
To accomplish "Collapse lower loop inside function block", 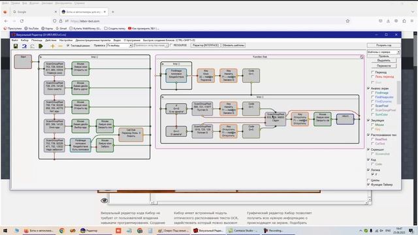I will (163, 97).
